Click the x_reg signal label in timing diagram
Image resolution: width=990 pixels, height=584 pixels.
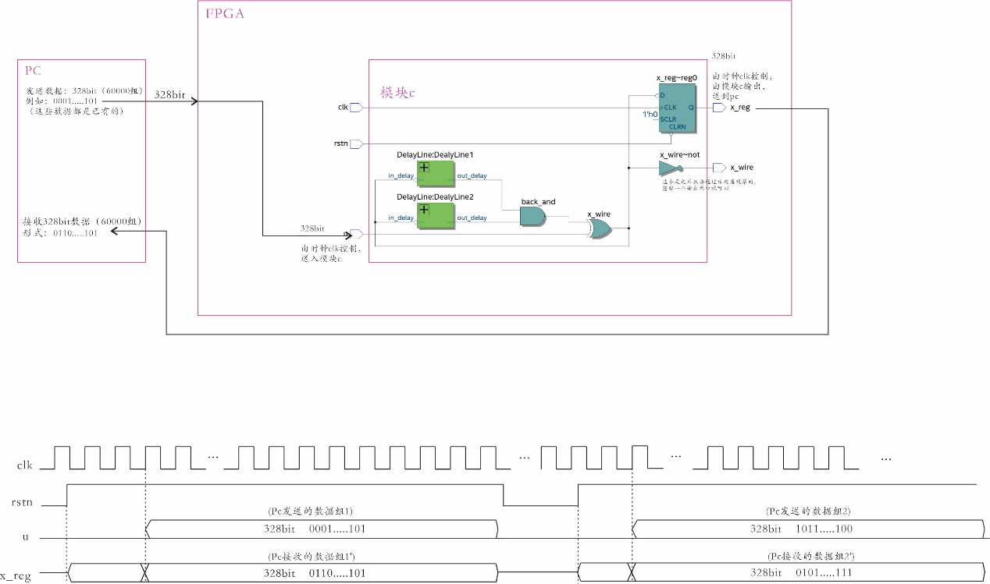click(16, 576)
